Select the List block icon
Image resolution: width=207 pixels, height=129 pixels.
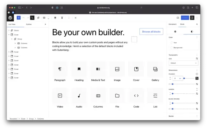155,96
